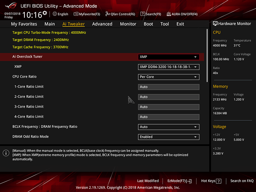Click the settings list vertical scrollbar

(x=207, y=55)
